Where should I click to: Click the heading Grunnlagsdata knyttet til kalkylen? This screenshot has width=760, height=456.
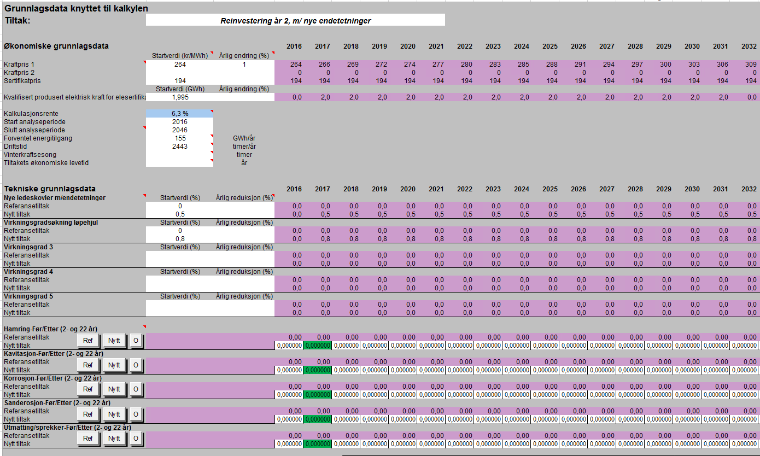tap(76, 9)
